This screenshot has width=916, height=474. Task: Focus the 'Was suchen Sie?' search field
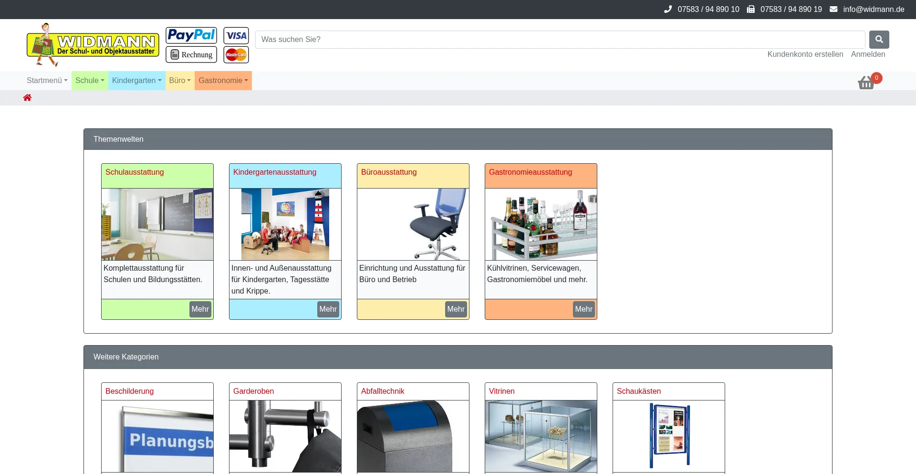(560, 40)
